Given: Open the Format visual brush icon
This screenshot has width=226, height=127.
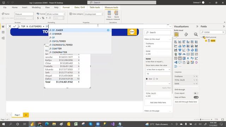Looking at the screenshot, I should tap(186, 34).
